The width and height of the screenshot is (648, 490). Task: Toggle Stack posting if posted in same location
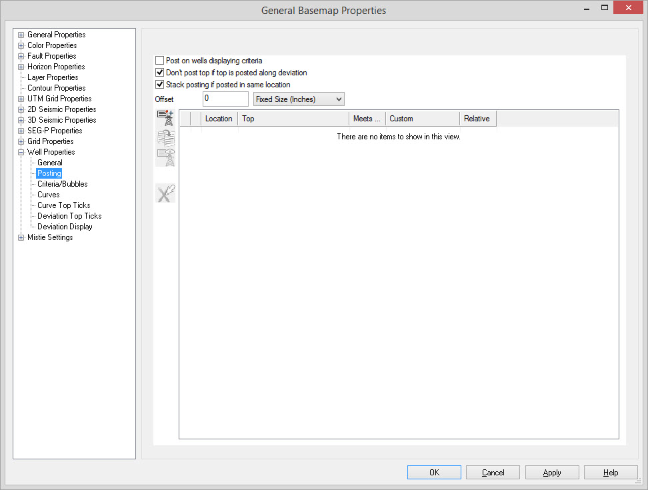click(160, 85)
